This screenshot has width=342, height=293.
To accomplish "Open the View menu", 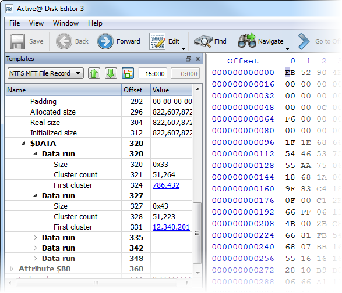I will coord(37,23).
